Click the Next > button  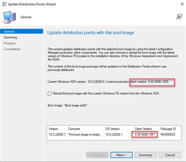tap(121, 155)
